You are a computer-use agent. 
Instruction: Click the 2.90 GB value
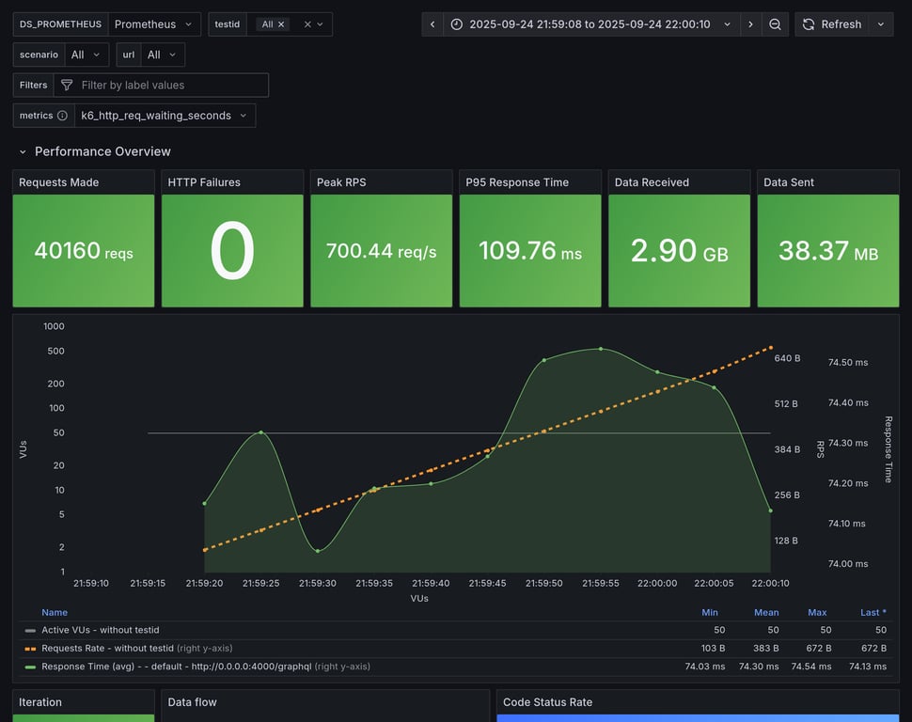[x=680, y=251]
